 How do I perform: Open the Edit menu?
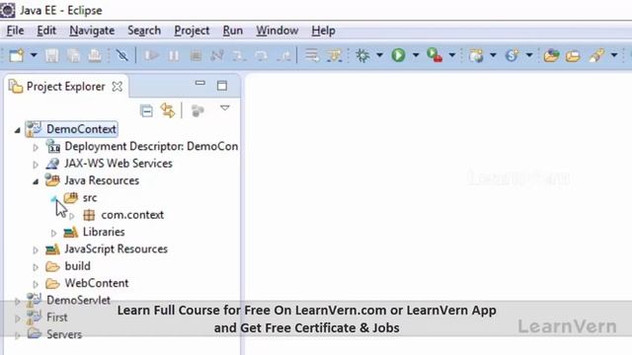click(46, 31)
